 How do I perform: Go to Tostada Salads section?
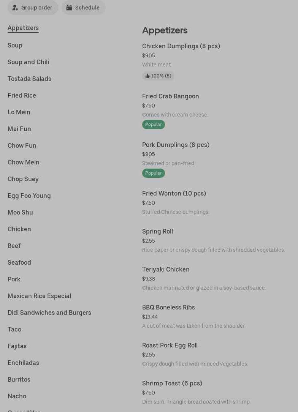coord(29,79)
